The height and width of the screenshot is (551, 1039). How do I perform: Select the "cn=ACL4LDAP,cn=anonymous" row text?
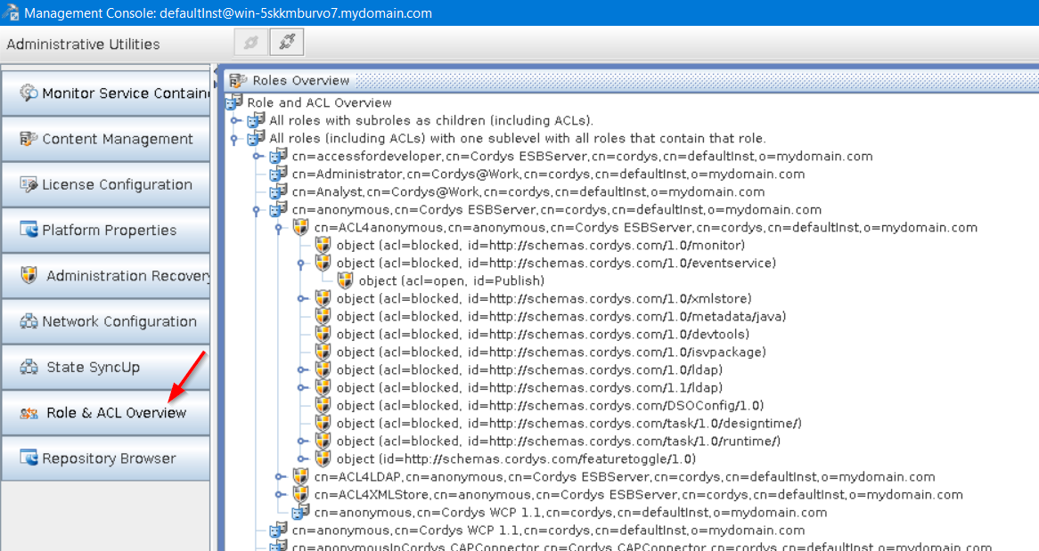click(x=625, y=477)
